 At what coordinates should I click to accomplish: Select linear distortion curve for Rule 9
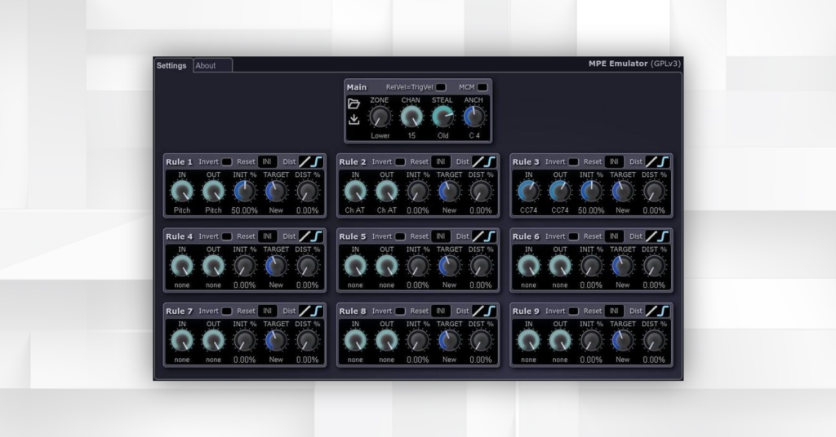pyautogui.click(x=651, y=311)
